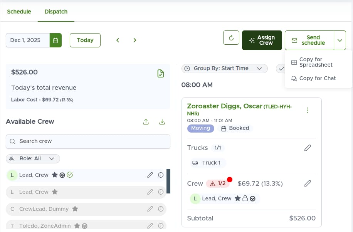Viewport: 353px width, 232px height.
Task: Edit the Lead, Crew row with green check
Action: click(150, 175)
